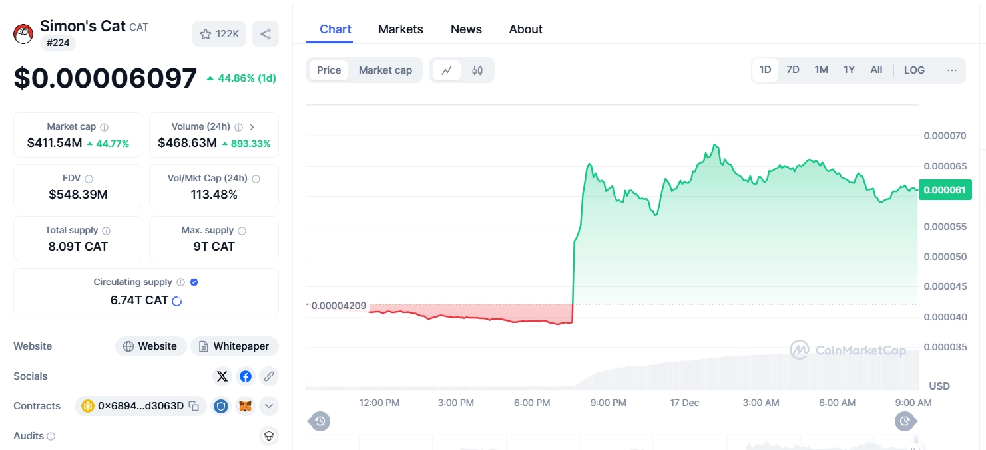Toggle LOG scale on chart
This screenshot has height=450, width=986.
[x=914, y=70]
